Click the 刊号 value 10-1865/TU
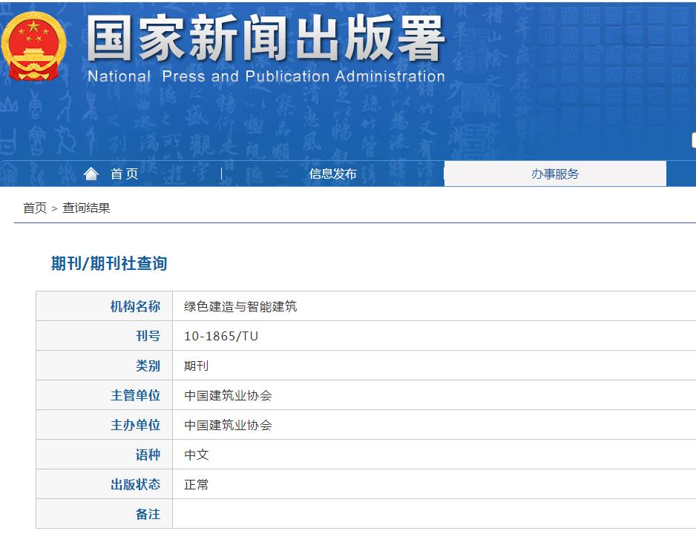 coord(222,335)
